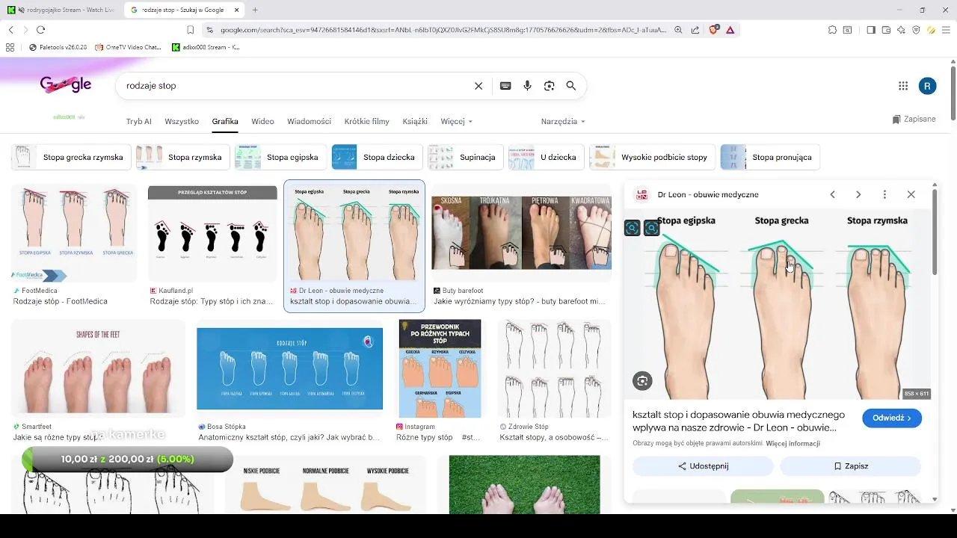
Task: Open the bookmarks bar apps grid icon
Action: click(10, 47)
